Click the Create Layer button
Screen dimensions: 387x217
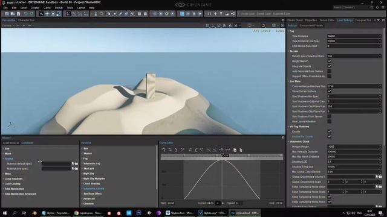[x=247, y=14]
